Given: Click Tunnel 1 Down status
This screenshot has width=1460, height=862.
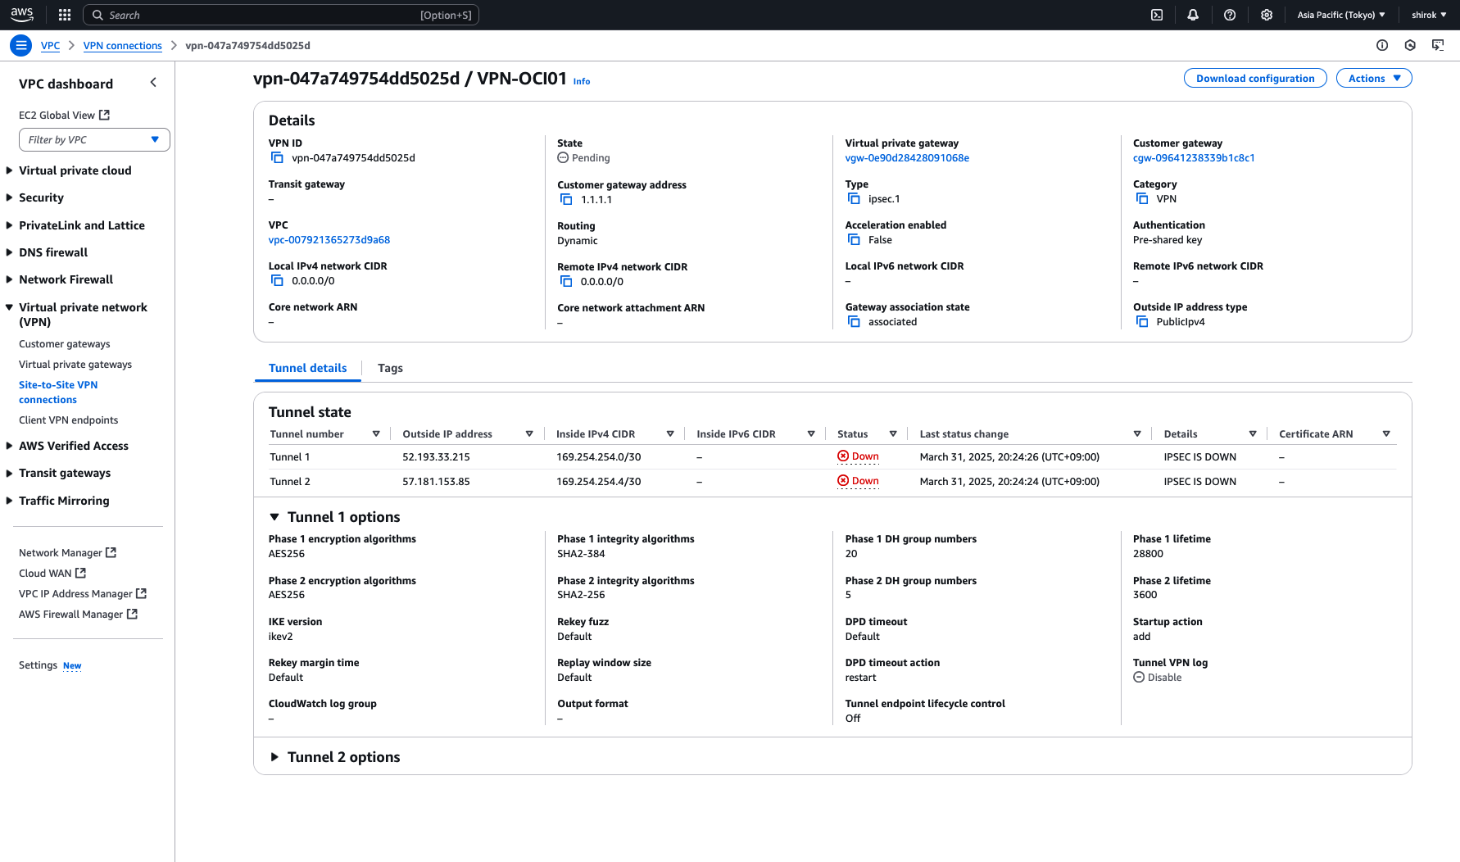Looking at the screenshot, I should pyautogui.click(x=858, y=457).
